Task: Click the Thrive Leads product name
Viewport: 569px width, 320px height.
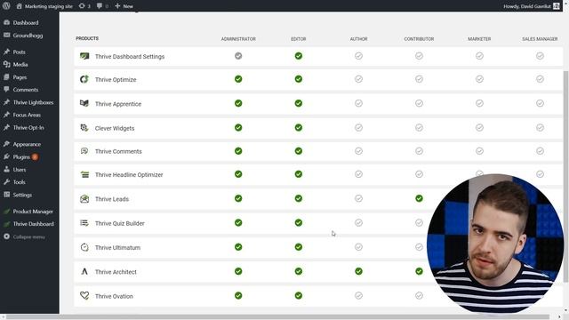Action: pos(112,199)
